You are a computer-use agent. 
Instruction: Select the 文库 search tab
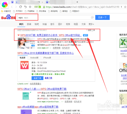(84, 24)
